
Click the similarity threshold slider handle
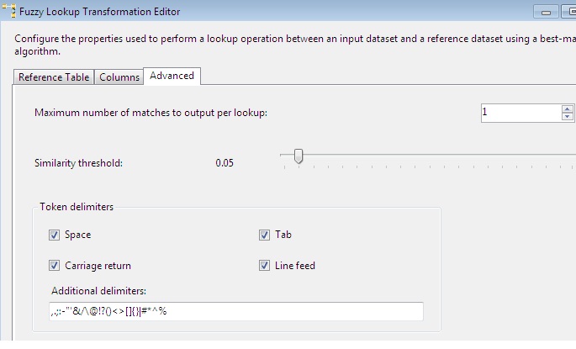[x=298, y=156]
